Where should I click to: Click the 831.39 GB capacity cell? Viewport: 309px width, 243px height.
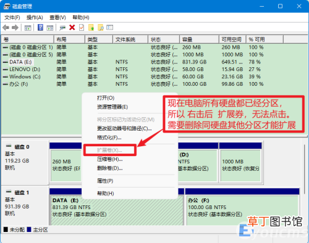pyautogui.click(x=194, y=62)
